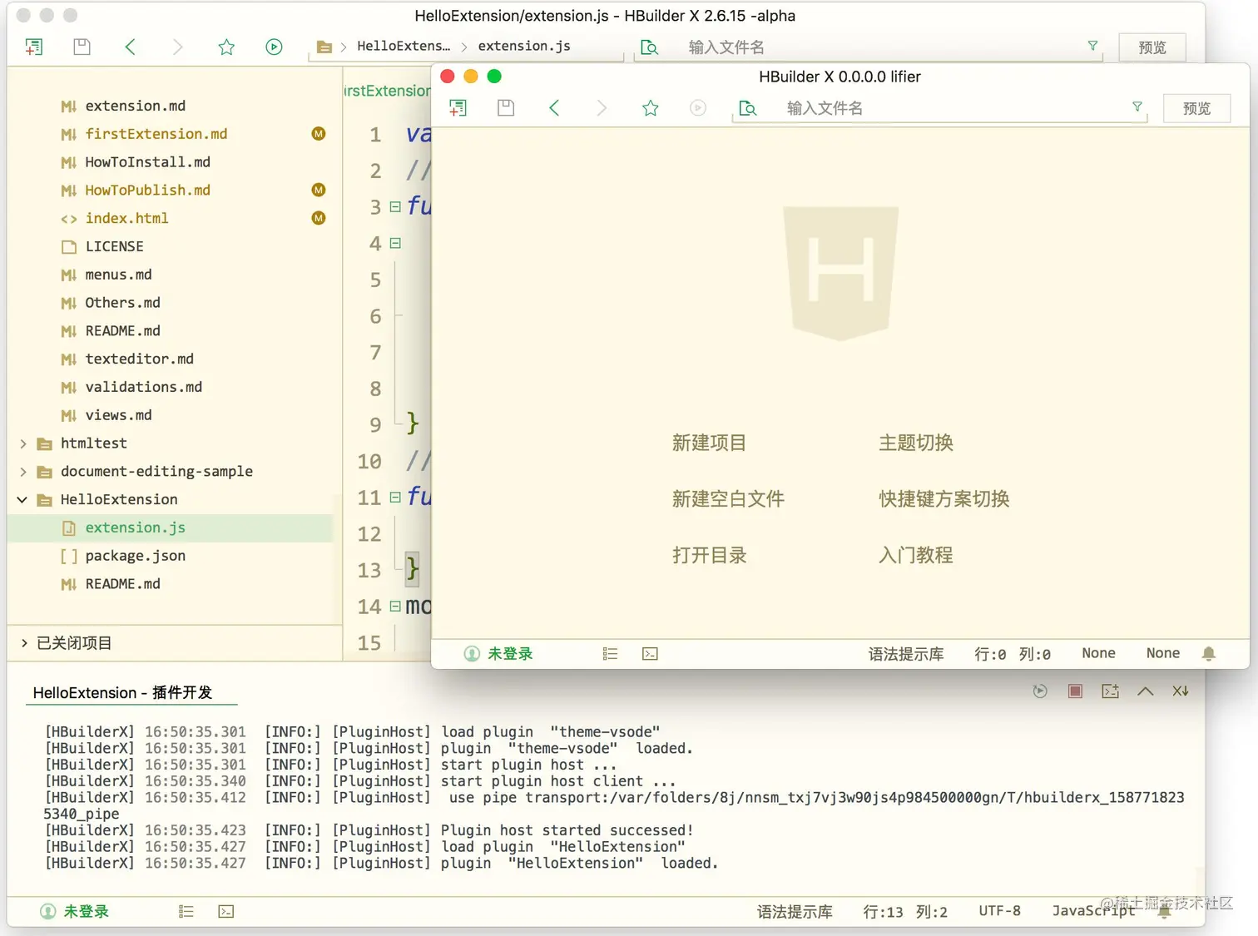The width and height of the screenshot is (1258, 936).
Task: Collapse code fold at line 14
Action: click(x=395, y=606)
